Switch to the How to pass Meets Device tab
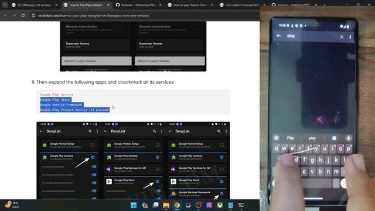 pyautogui.click(x=190, y=5)
